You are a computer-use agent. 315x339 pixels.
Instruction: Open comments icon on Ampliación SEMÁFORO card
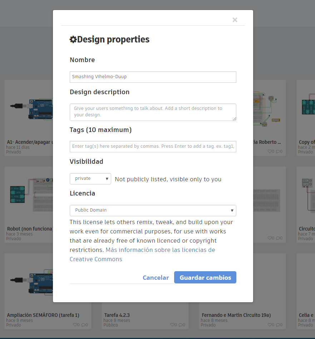coord(84,325)
